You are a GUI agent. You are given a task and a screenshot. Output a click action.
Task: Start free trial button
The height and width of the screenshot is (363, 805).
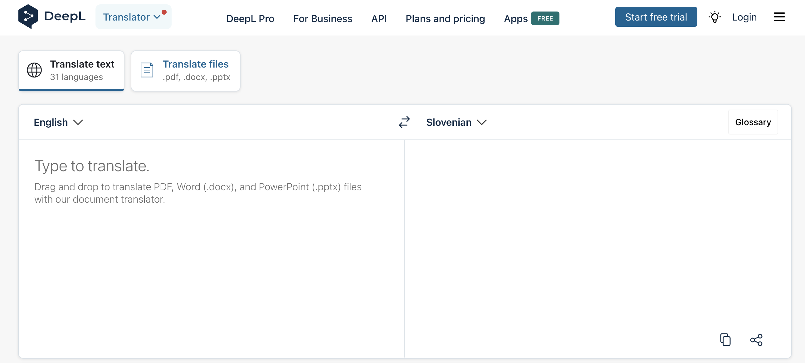[x=656, y=17]
